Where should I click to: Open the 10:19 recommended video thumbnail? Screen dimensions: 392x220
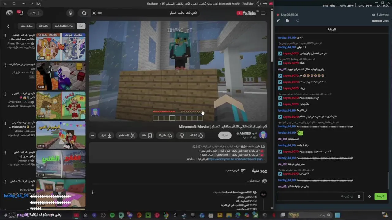[61, 135]
